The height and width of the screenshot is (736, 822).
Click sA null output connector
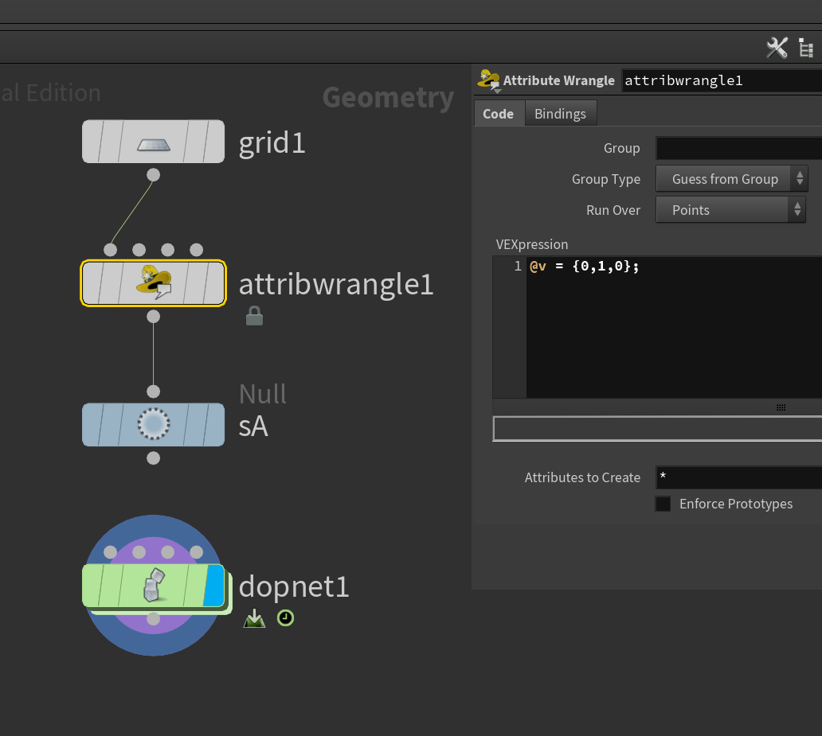click(153, 458)
